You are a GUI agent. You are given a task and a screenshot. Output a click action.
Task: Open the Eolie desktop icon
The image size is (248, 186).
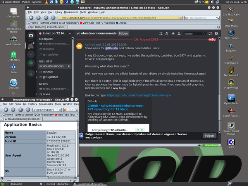click(14, 69)
